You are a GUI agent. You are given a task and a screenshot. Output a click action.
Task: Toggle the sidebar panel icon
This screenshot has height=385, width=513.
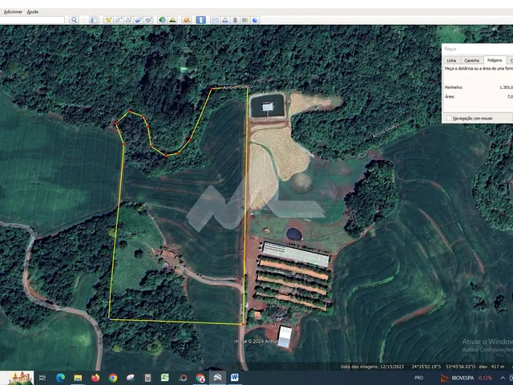94,20
